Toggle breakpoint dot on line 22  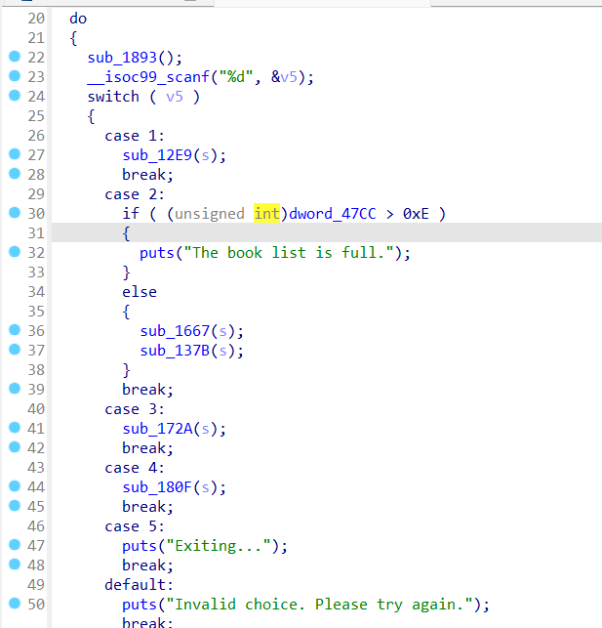pyautogui.click(x=15, y=57)
